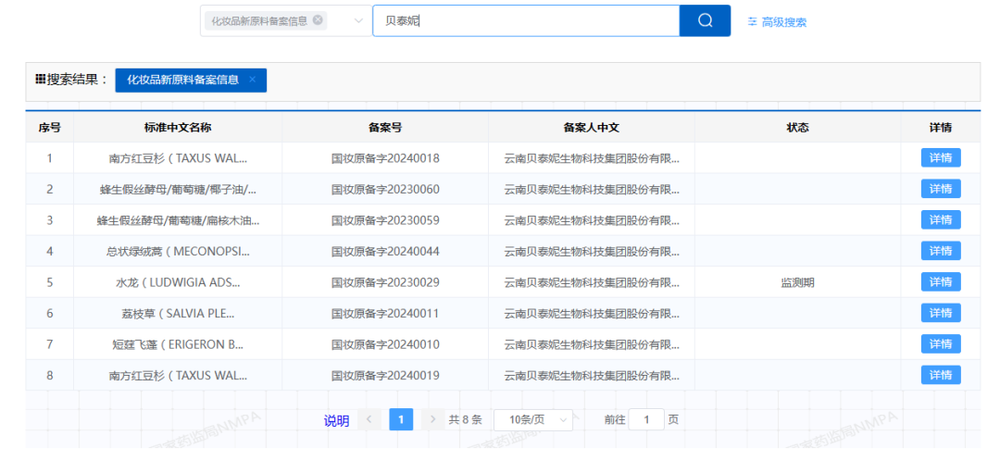Click 总状绿绒蒿 (MECONOPSI... name cell
This screenshot has height=460, width=1000.
coord(178,251)
